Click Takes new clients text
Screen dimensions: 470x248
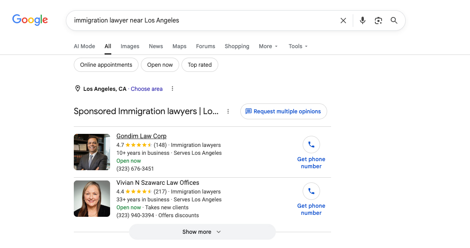167,207
